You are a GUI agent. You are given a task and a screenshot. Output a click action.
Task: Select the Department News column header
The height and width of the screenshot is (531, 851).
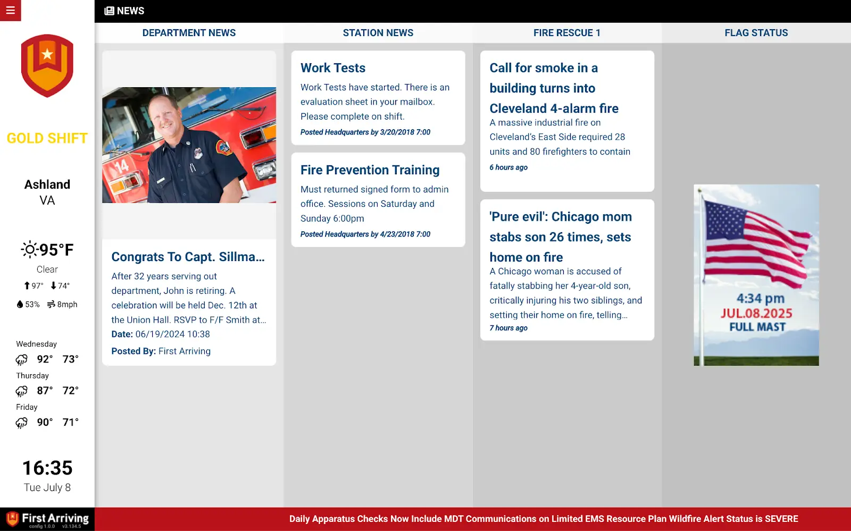[x=189, y=33]
